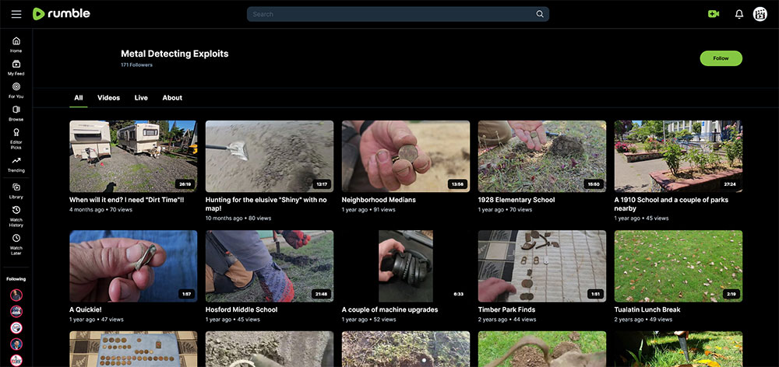
Task: Click Metal Detecting Exploits channel title
Action: pyautogui.click(x=174, y=54)
